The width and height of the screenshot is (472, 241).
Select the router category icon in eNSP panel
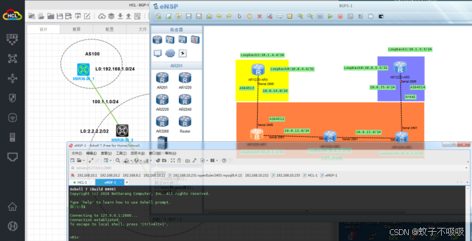[x=157, y=39]
